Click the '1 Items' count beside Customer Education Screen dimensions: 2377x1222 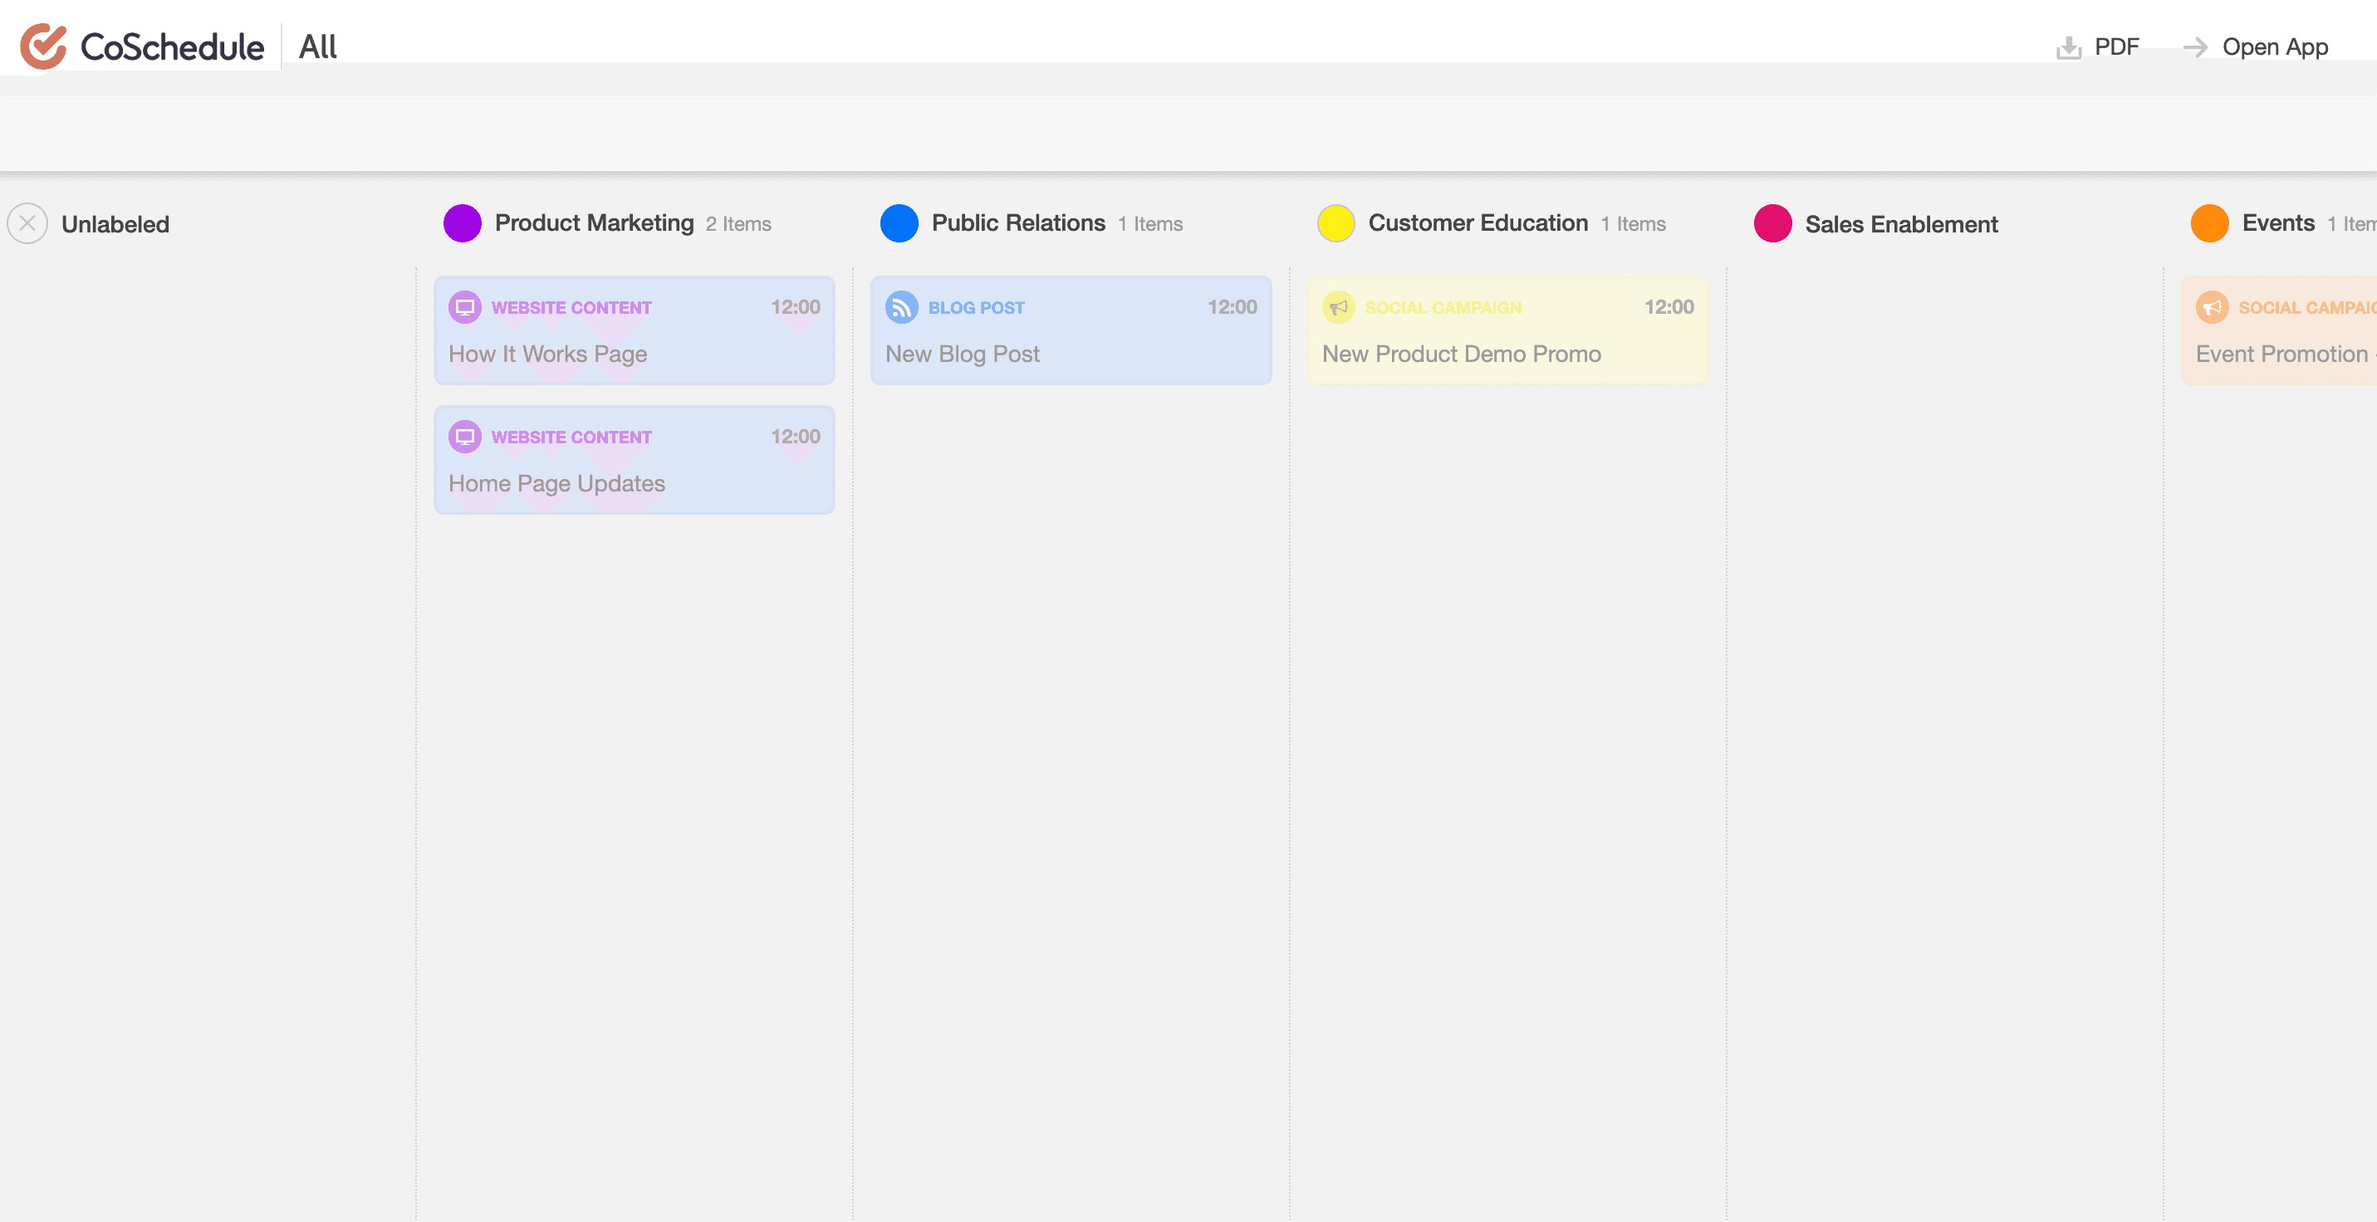point(1634,224)
